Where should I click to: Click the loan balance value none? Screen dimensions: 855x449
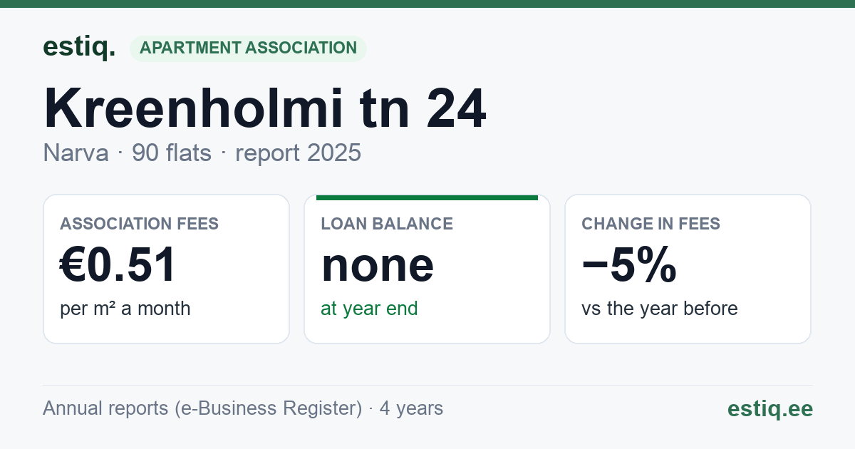(x=378, y=265)
